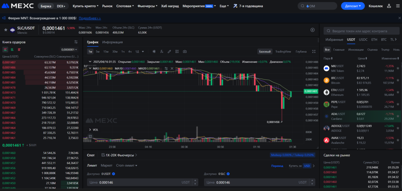Open Подробнее>> link in banner
This screenshot has width=402, height=191.
pyautogui.click(x=90, y=18)
